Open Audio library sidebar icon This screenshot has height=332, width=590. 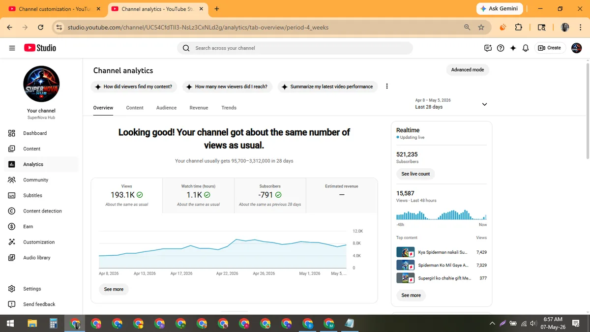(12, 258)
